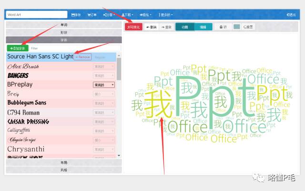Click the green 添加字体 add font button
This screenshot has width=305, height=191.
pyautogui.click(x=18, y=48)
